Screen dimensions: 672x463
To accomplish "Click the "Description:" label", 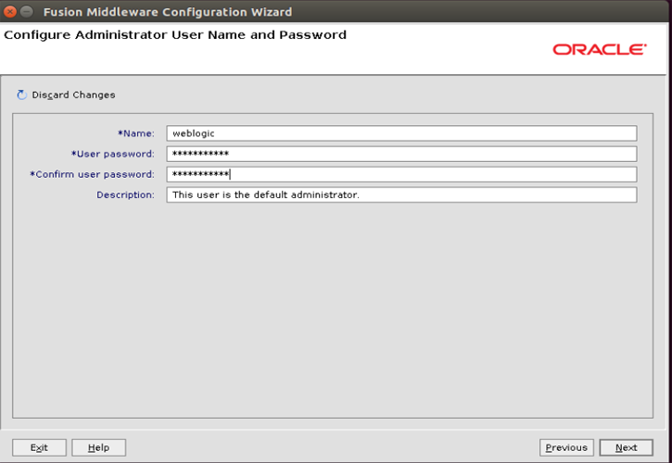I will pyautogui.click(x=125, y=194).
